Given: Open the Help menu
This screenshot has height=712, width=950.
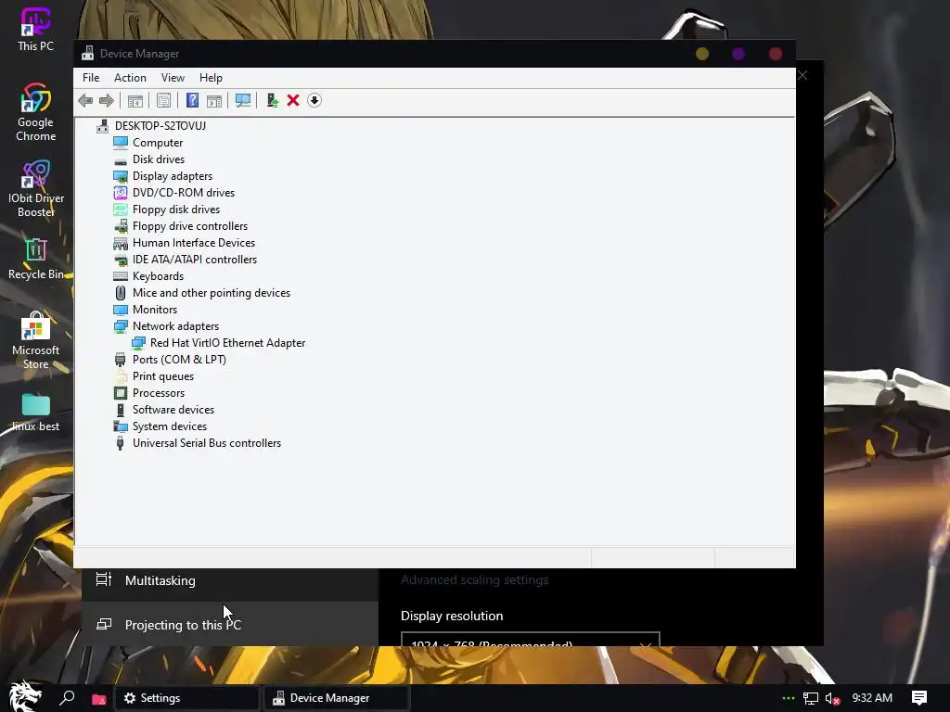Looking at the screenshot, I should pos(211,78).
